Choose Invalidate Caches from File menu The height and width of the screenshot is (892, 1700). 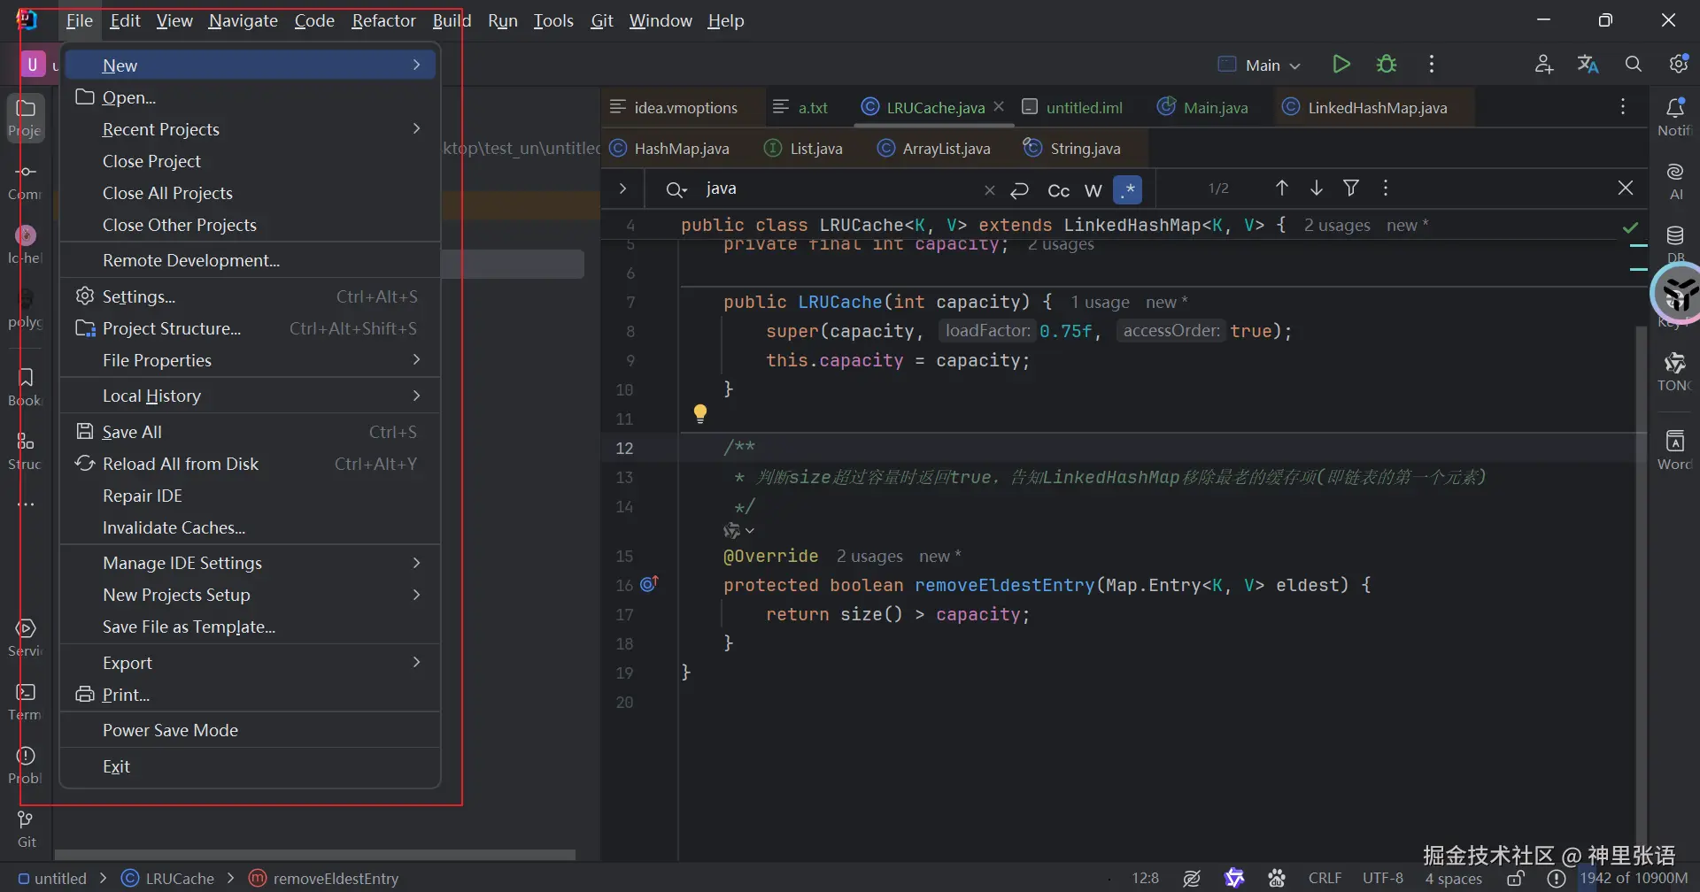(x=174, y=527)
